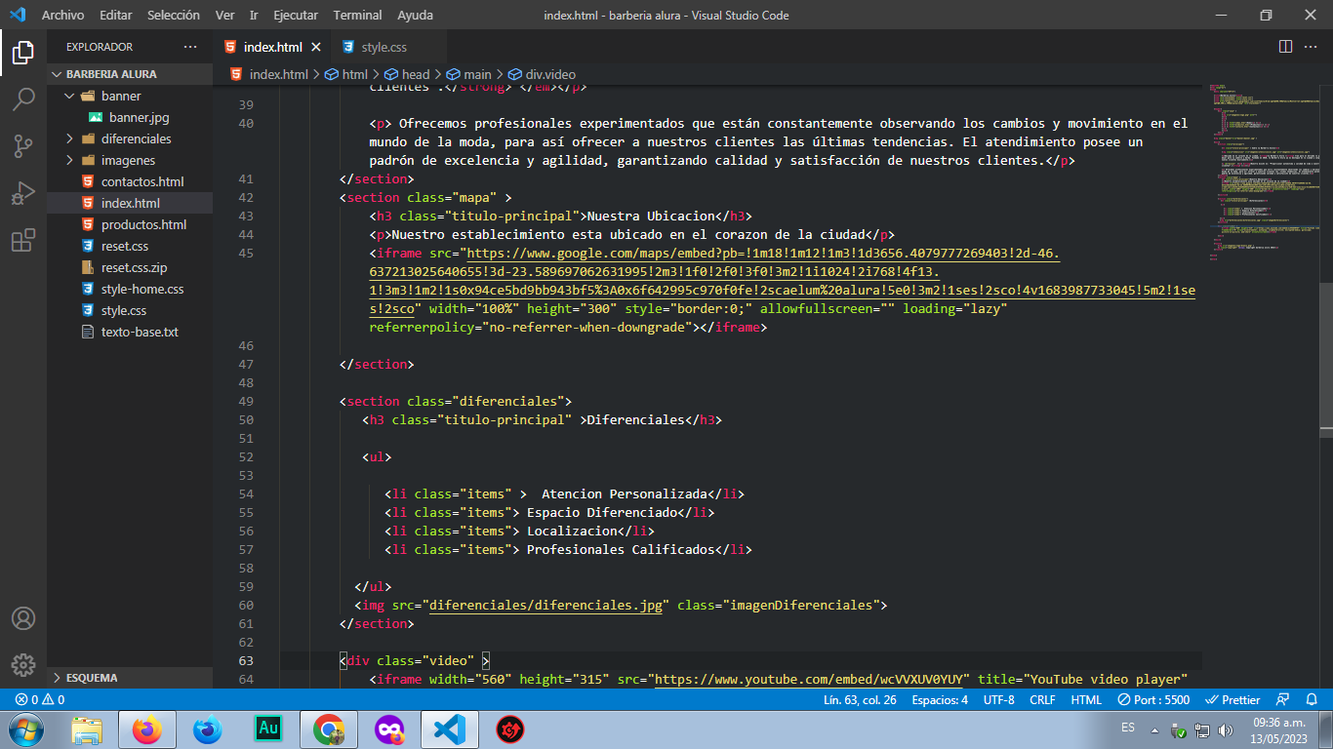This screenshot has height=749, width=1333.
Task: Open the div.video breadcrumb dropdown
Action: [542, 74]
